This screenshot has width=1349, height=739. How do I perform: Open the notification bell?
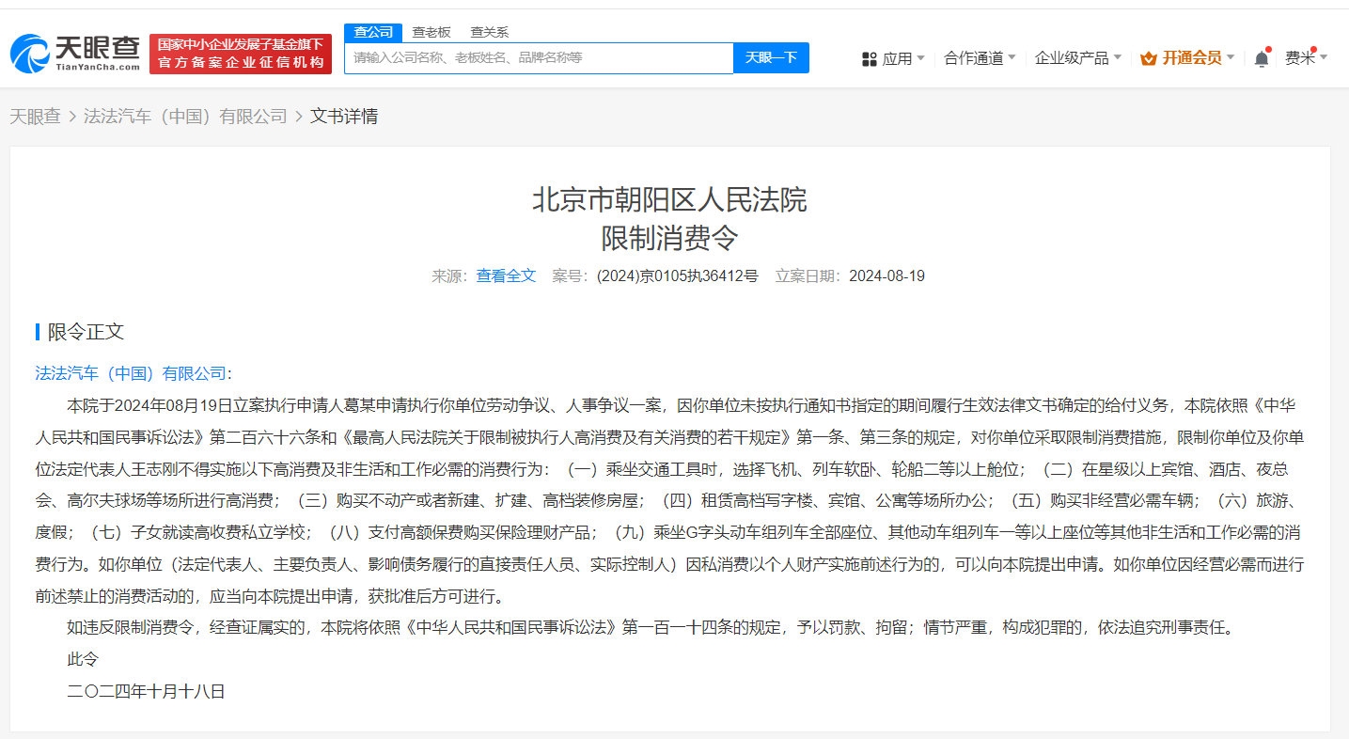coord(1262,58)
